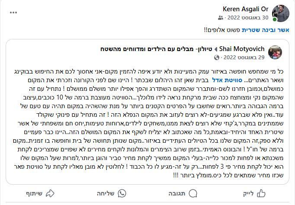295x205 pixels.
Task: Click the public globe icon on shared post
Action: [217, 57]
